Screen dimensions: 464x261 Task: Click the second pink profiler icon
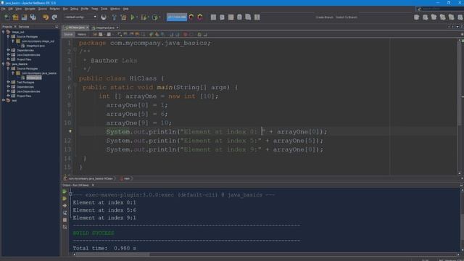pos(200,17)
